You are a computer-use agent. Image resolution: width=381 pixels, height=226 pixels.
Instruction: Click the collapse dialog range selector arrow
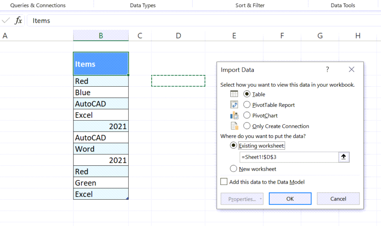tap(344, 157)
